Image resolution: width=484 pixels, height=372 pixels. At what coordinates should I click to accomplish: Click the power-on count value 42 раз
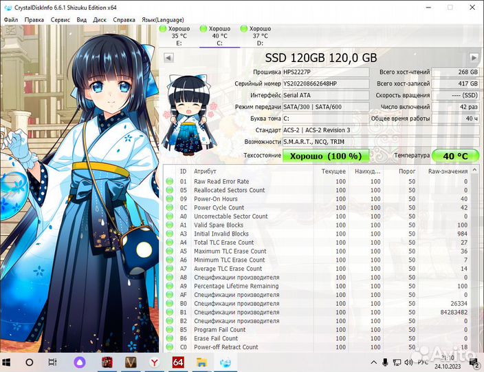pyautogui.click(x=455, y=107)
